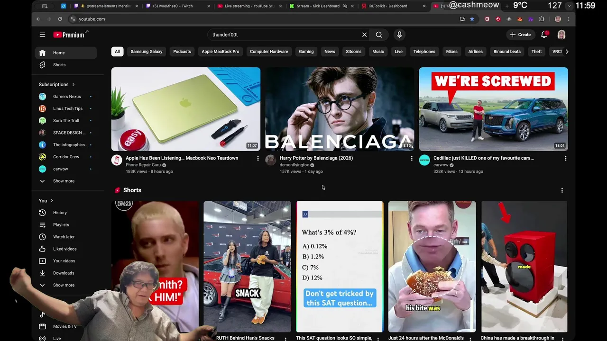Open options for Macbook Neo Teardown video
This screenshot has height=341, width=607.
coord(258,158)
